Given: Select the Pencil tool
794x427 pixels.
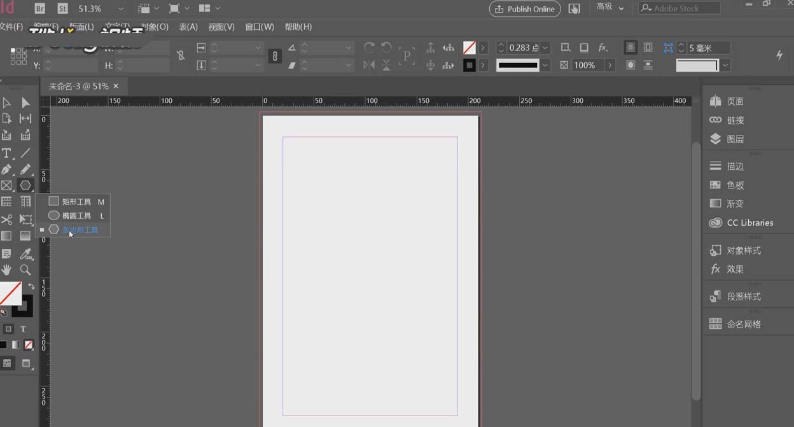Looking at the screenshot, I should pos(25,169).
